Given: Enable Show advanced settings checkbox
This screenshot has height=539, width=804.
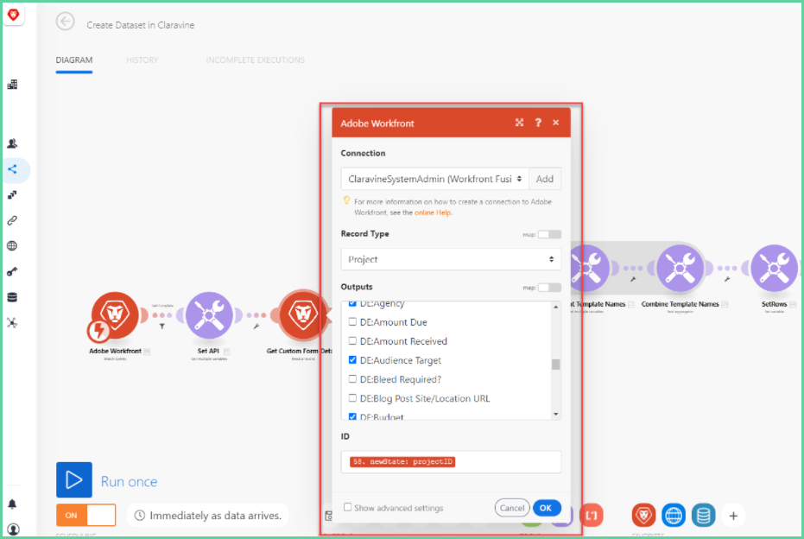Looking at the screenshot, I should click(348, 507).
